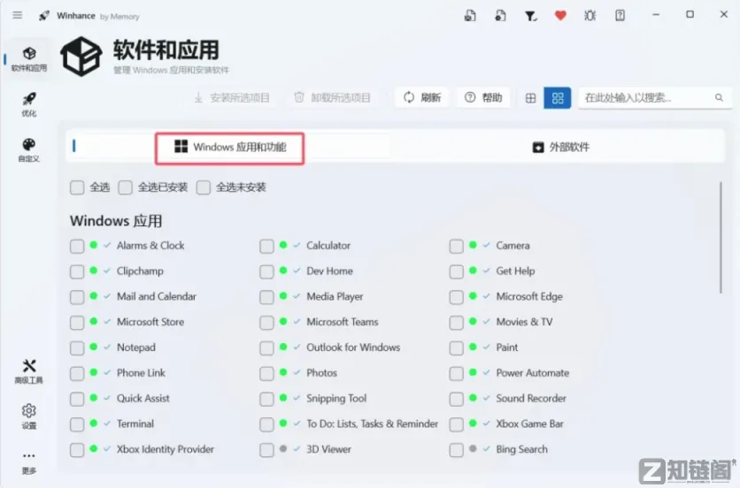Image resolution: width=740 pixels, height=488 pixels.
Task: Open 高级工具 sidebar section
Action: coord(29,371)
